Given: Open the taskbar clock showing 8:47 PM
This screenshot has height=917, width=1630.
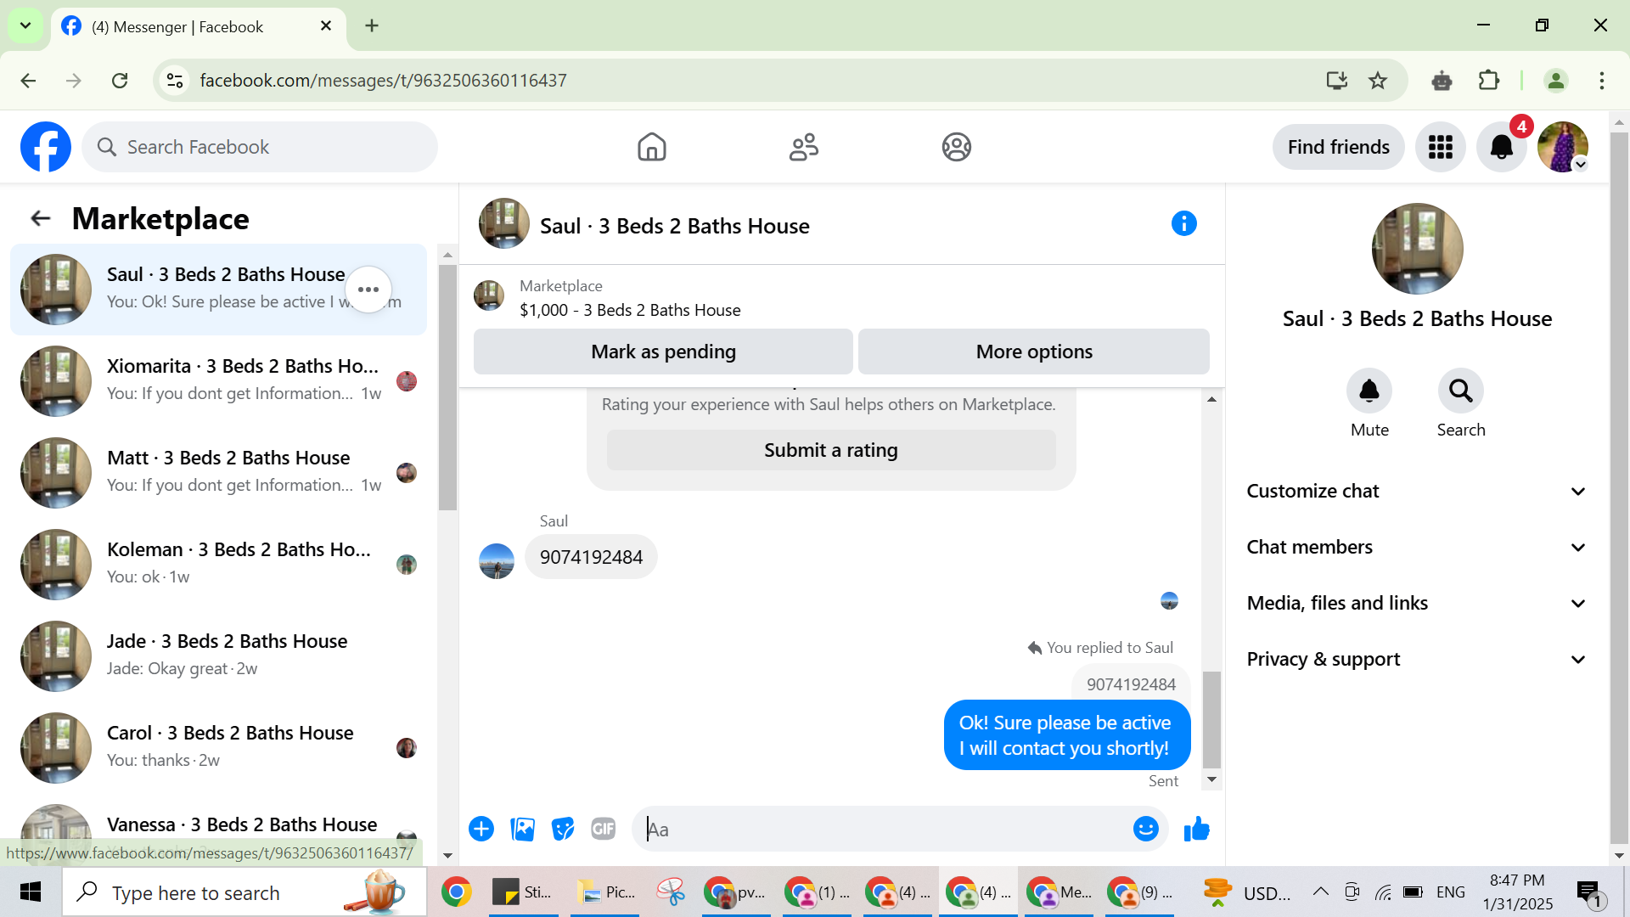Looking at the screenshot, I should click(1517, 892).
